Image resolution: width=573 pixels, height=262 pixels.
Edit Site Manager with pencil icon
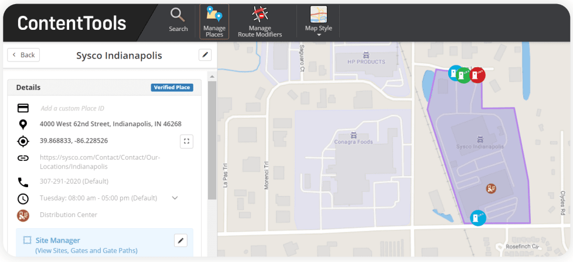tap(181, 240)
